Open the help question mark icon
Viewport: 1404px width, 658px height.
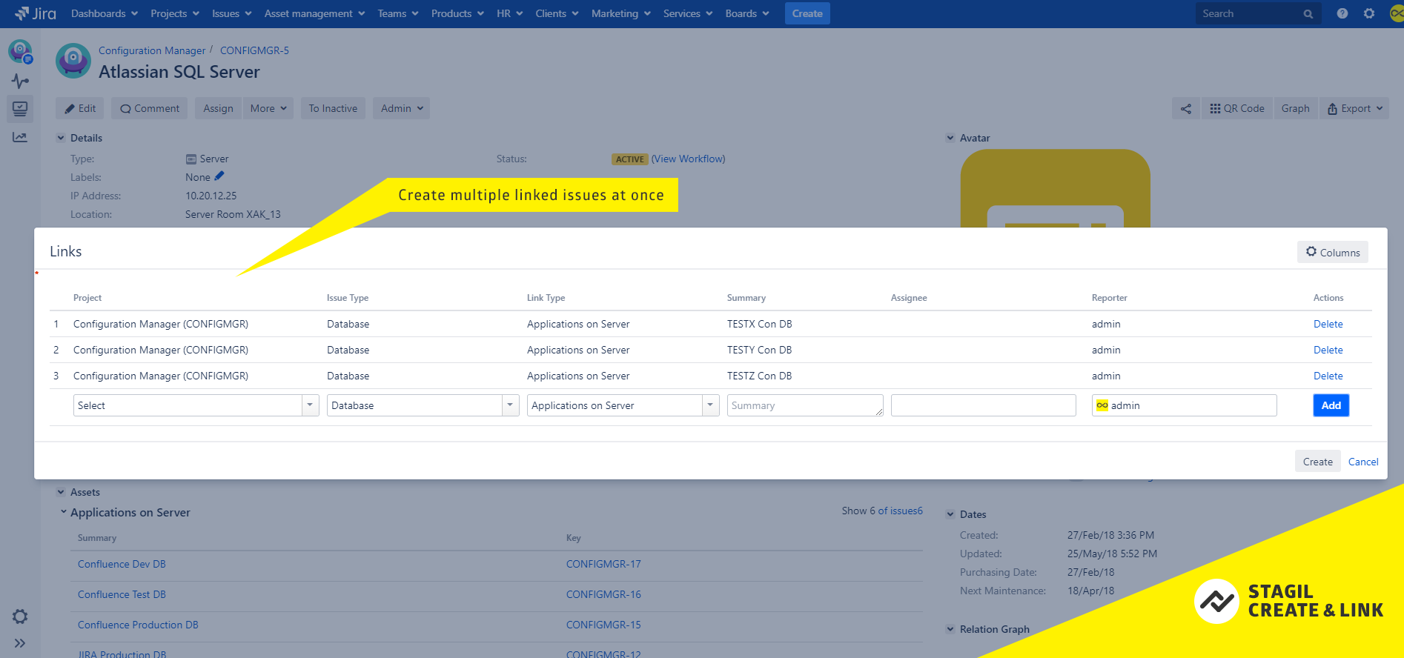pos(1342,13)
